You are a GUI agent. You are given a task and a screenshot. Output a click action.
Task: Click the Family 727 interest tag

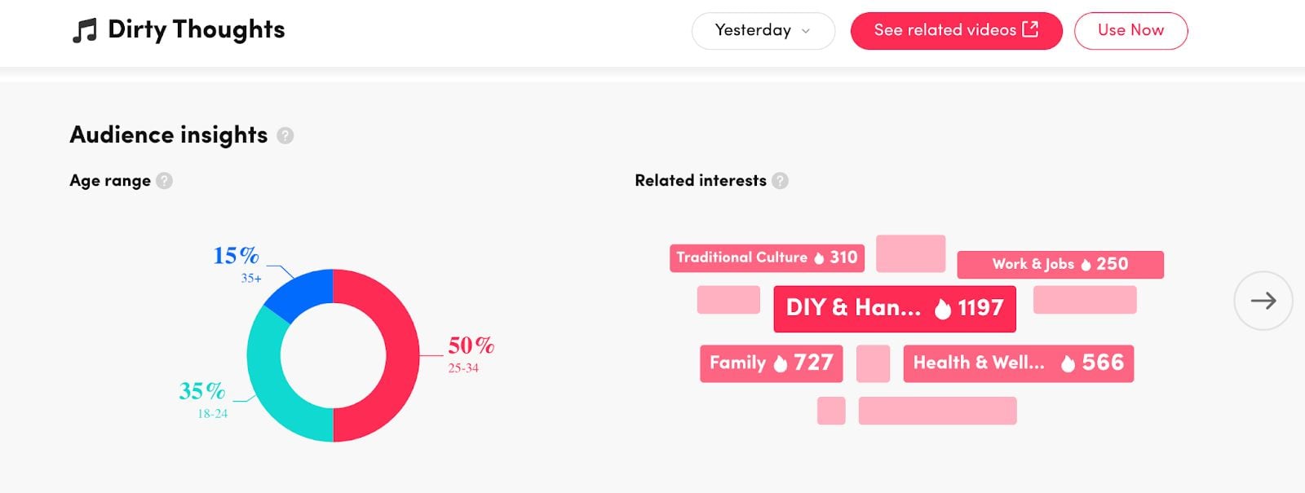771,363
